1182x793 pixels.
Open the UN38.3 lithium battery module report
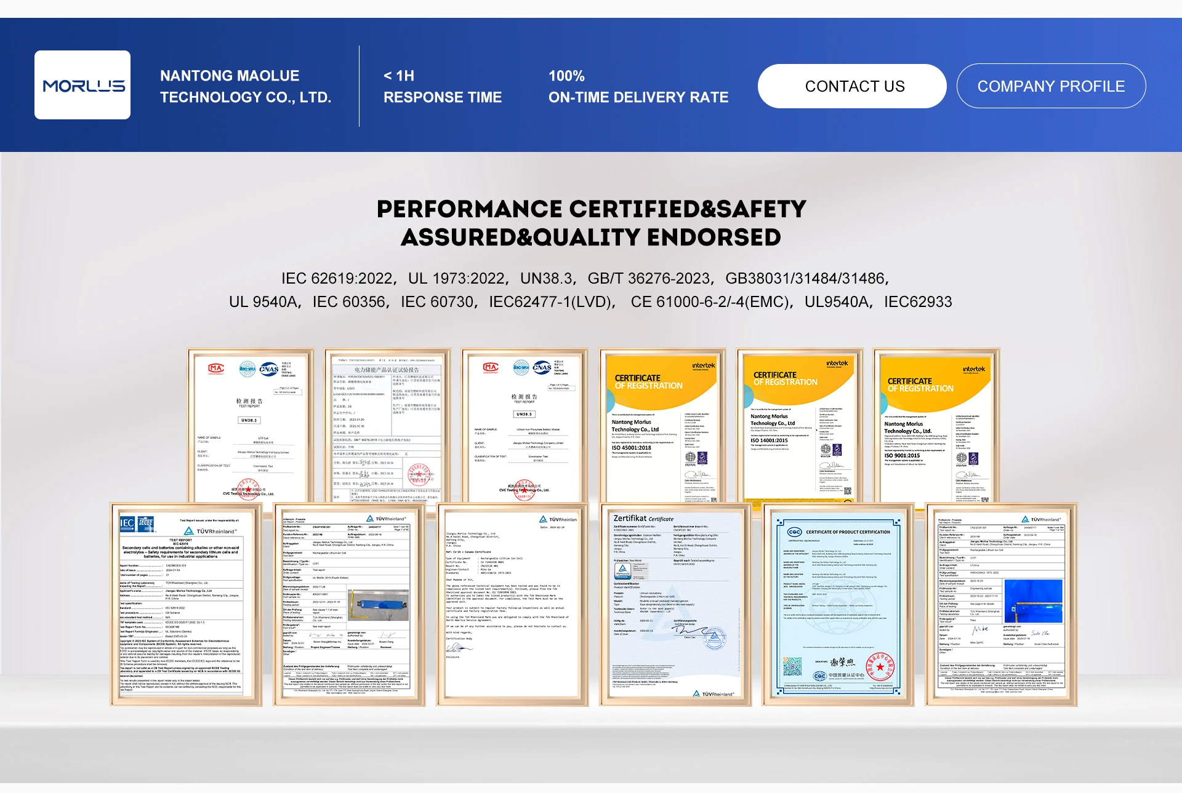tap(525, 424)
